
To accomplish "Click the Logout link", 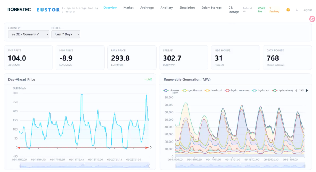I will (x=307, y=10).
